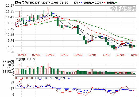Click the 10.16 price axis label
This screenshot has height=97, width=139.
10,35
